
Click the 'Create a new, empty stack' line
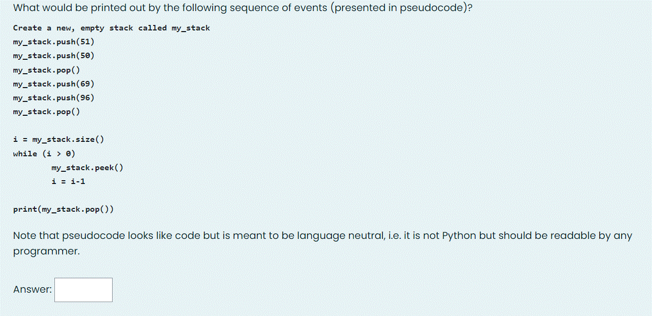tap(112, 28)
